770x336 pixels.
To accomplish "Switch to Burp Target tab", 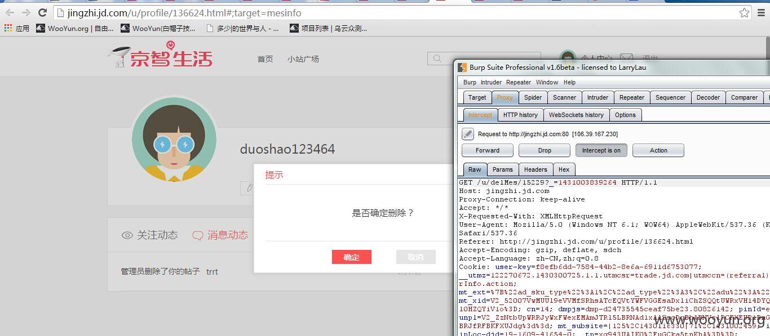I will [477, 97].
